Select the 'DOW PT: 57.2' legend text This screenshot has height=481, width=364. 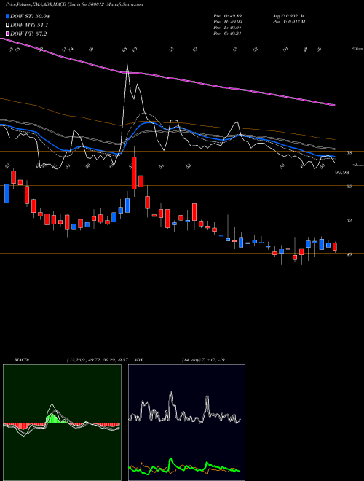[28, 34]
